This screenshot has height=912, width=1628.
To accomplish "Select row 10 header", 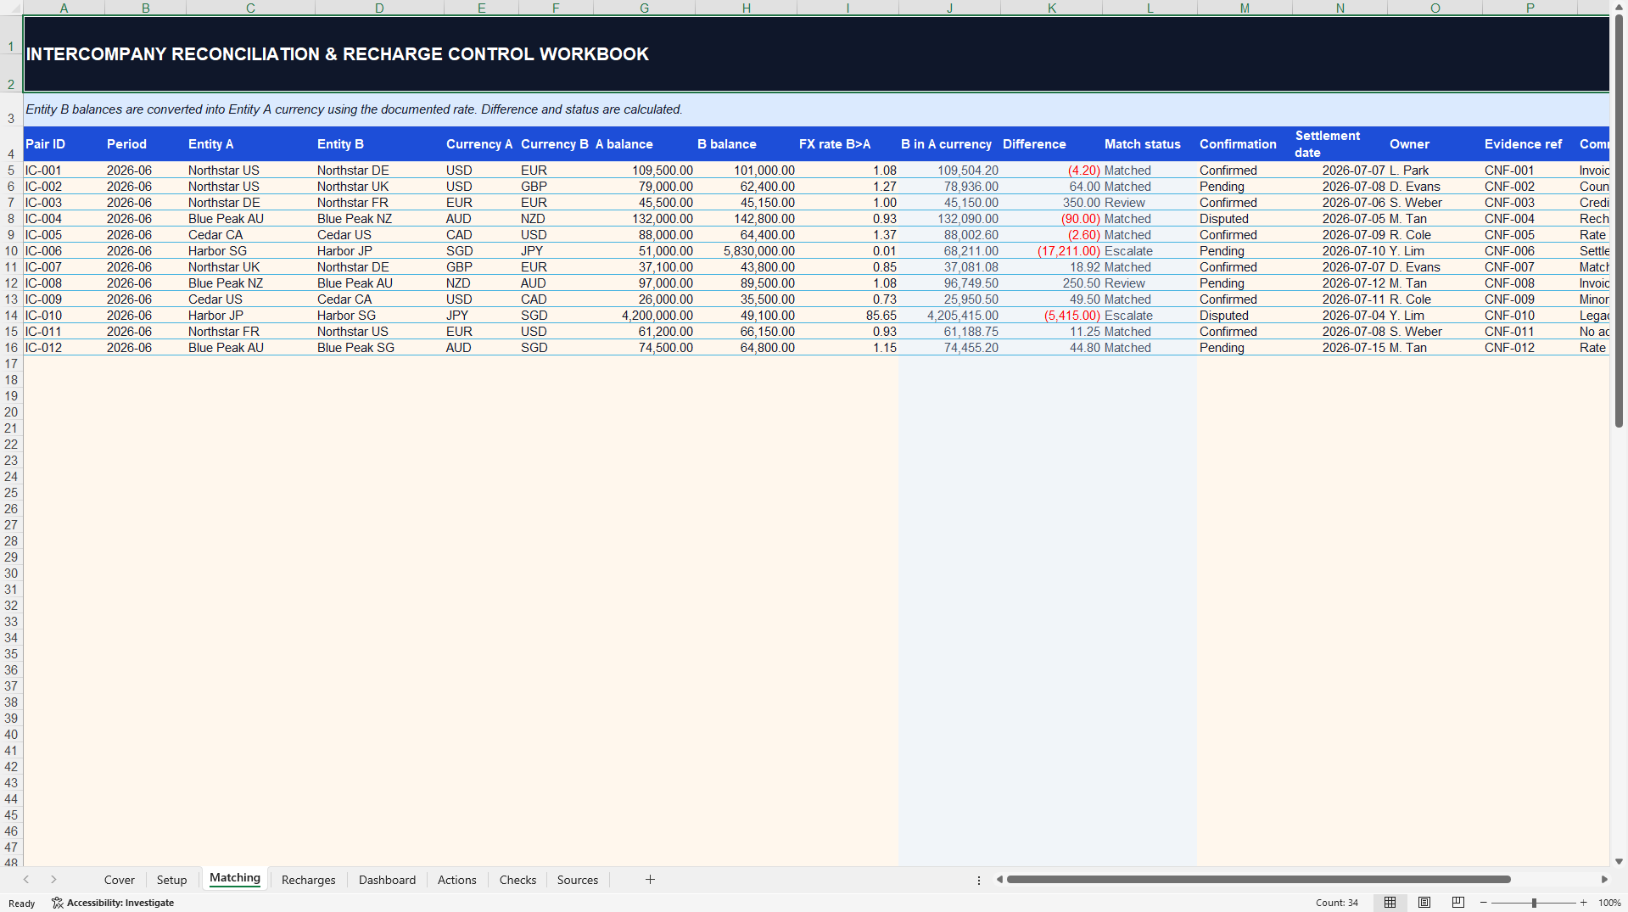I will [x=11, y=251].
